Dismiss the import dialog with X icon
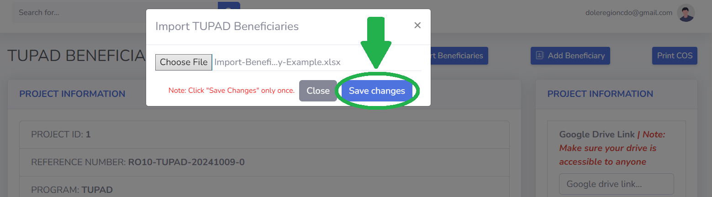This screenshot has width=712, height=197. (417, 25)
